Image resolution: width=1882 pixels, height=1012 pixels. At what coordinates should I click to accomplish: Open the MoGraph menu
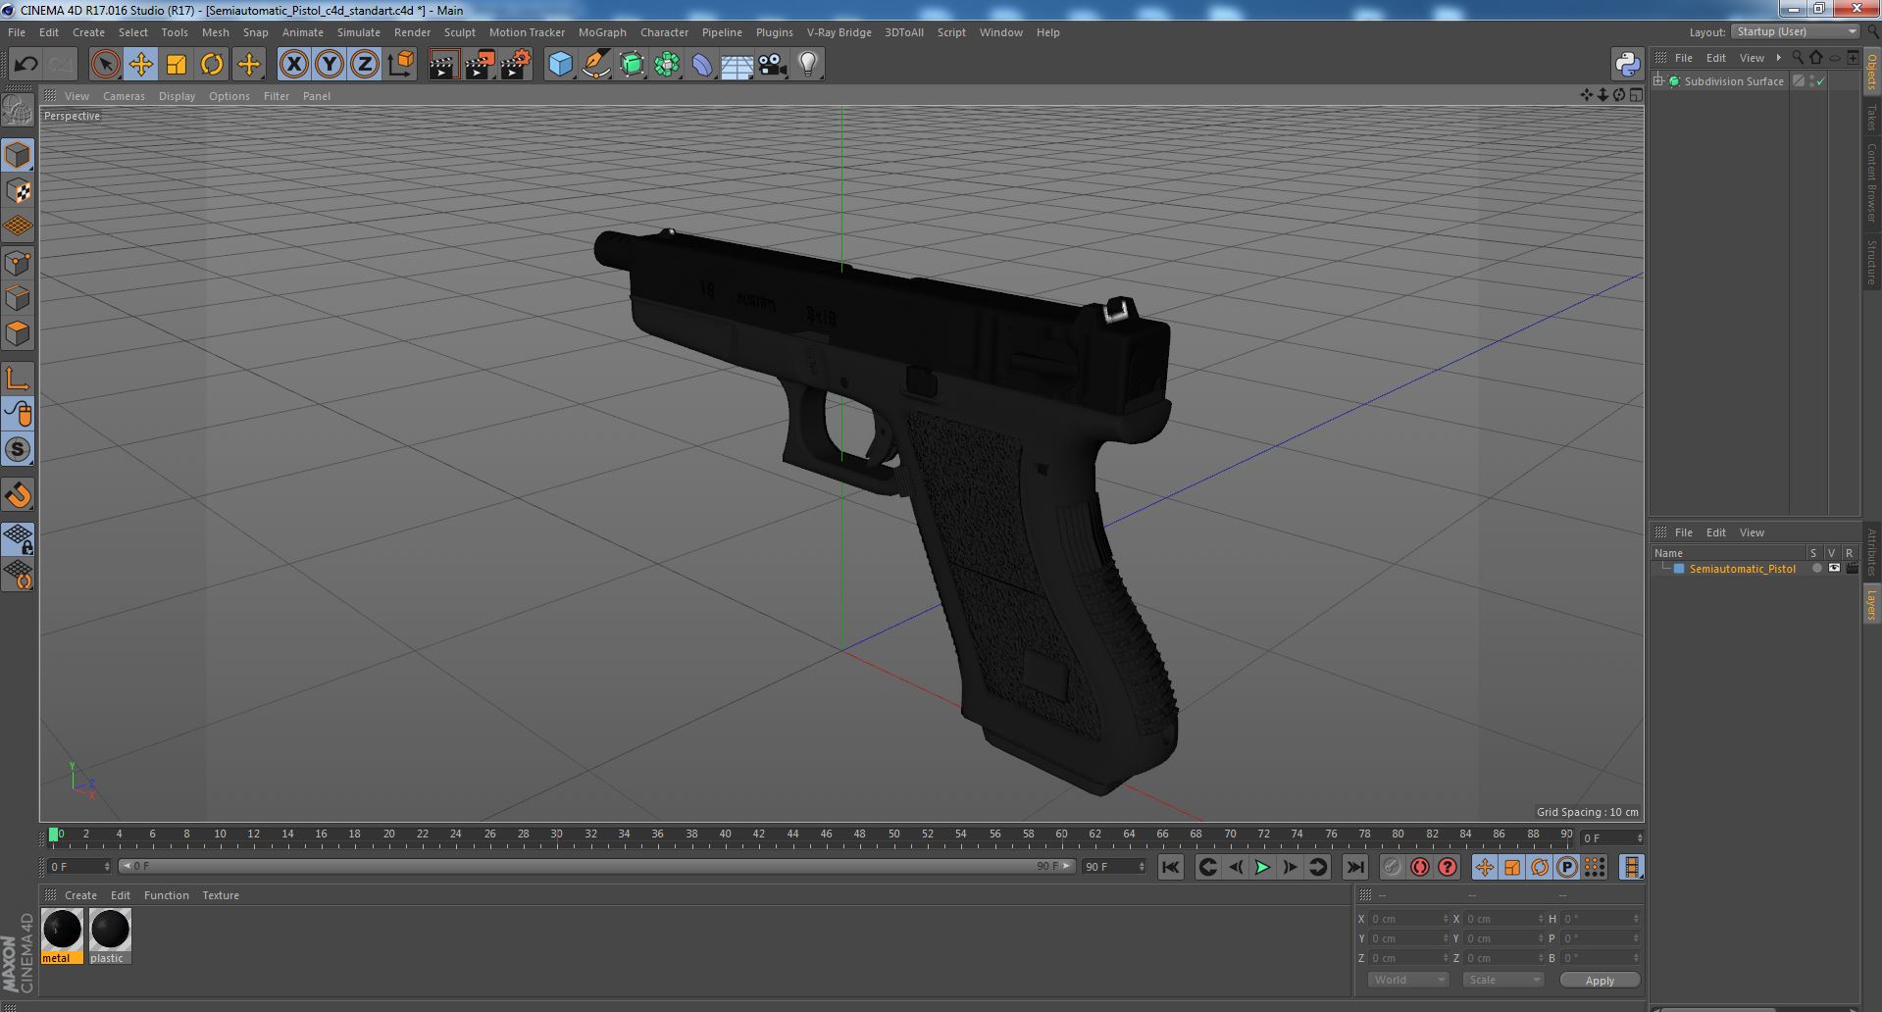point(602,32)
